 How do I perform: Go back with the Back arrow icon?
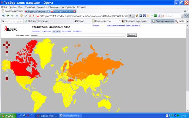coord(8,16)
